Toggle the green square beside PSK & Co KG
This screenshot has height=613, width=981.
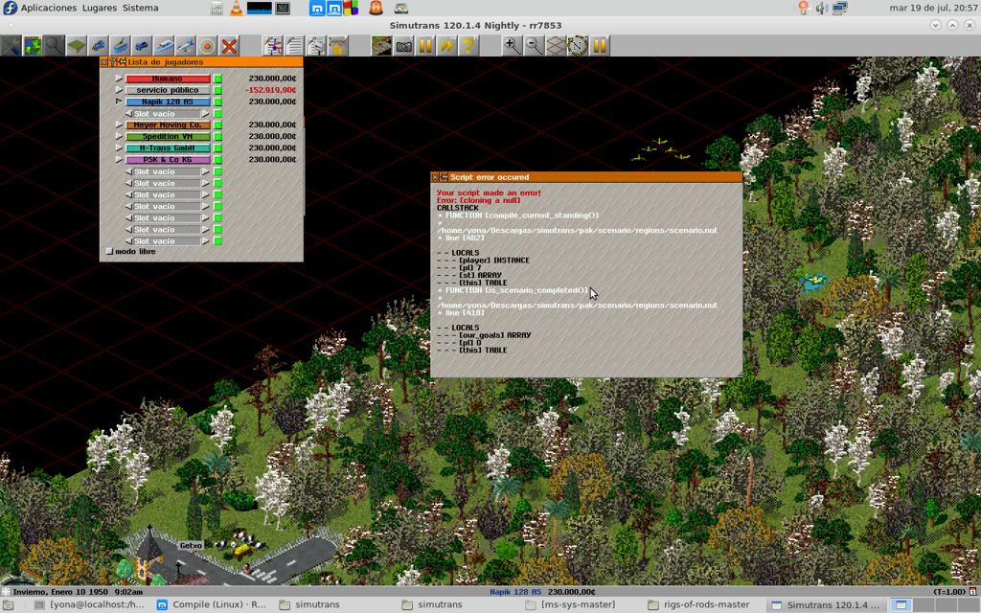click(x=217, y=160)
